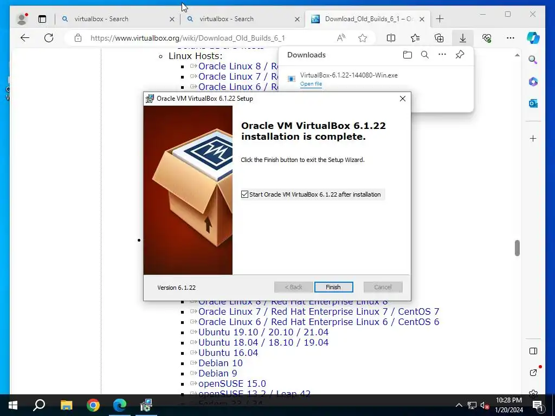View site information lock icon

[x=78, y=38]
